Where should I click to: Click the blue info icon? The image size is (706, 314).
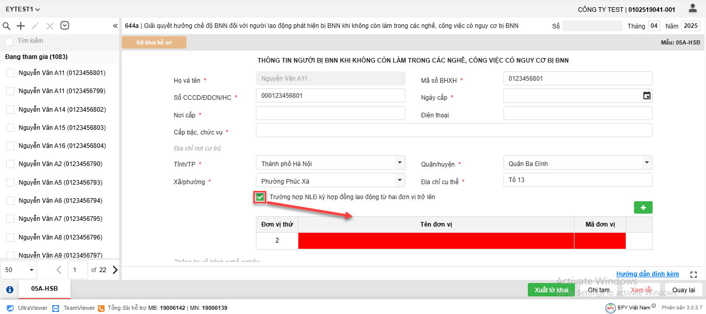coord(9,290)
